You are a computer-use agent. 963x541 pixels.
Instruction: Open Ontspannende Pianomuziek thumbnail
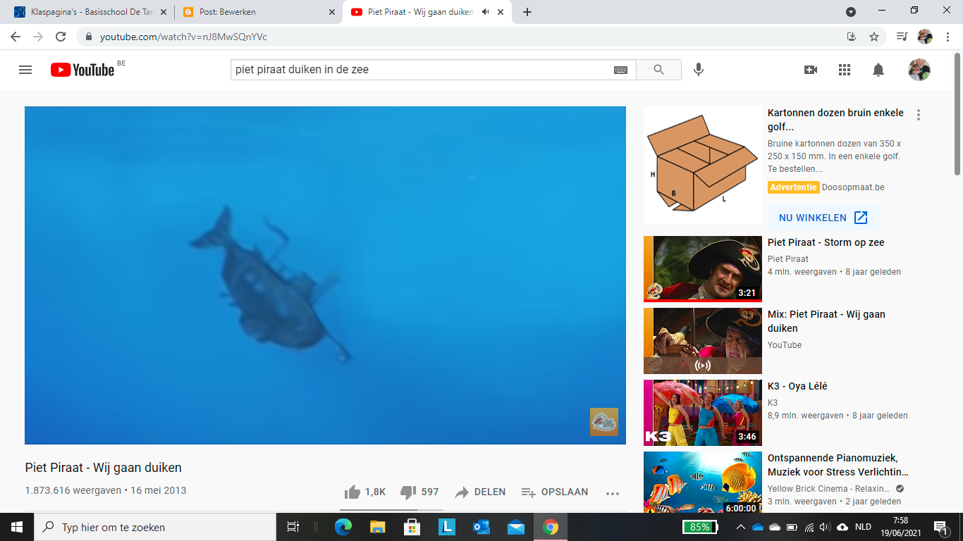703,483
